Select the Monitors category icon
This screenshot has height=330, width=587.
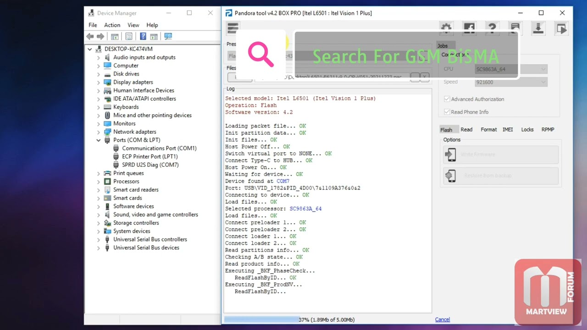107,123
